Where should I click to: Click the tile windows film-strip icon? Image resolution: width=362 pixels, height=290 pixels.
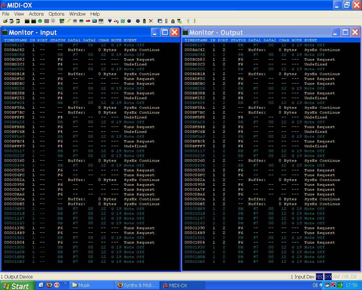(166, 21)
